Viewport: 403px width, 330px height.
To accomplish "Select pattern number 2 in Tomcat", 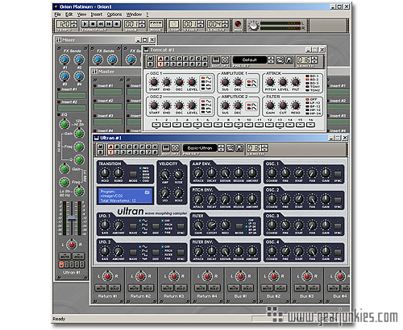I will [x=167, y=64].
